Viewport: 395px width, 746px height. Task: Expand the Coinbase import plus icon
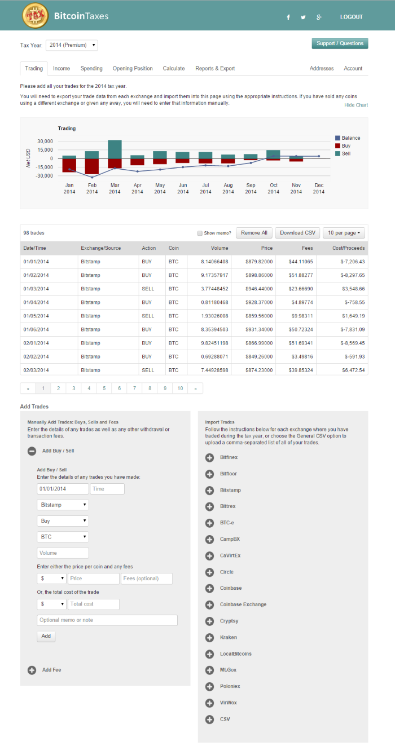[210, 588]
